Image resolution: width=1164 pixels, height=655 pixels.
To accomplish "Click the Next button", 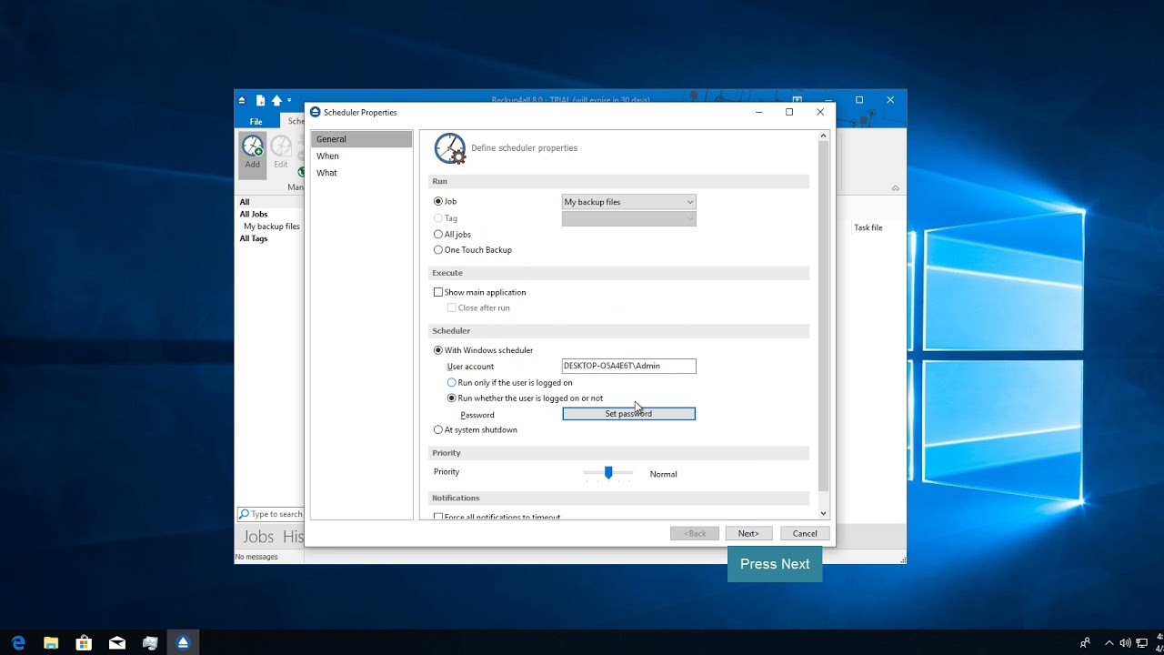I will (x=748, y=533).
